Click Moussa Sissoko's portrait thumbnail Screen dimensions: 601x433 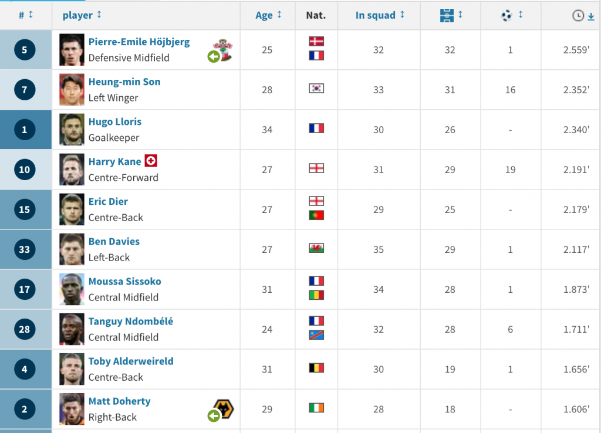(x=72, y=289)
